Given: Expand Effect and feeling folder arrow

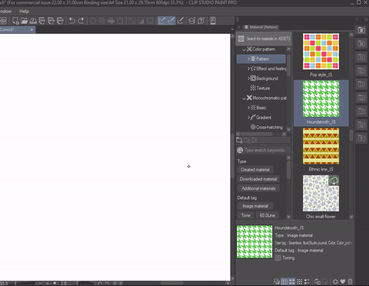Looking at the screenshot, I should pos(248,69).
